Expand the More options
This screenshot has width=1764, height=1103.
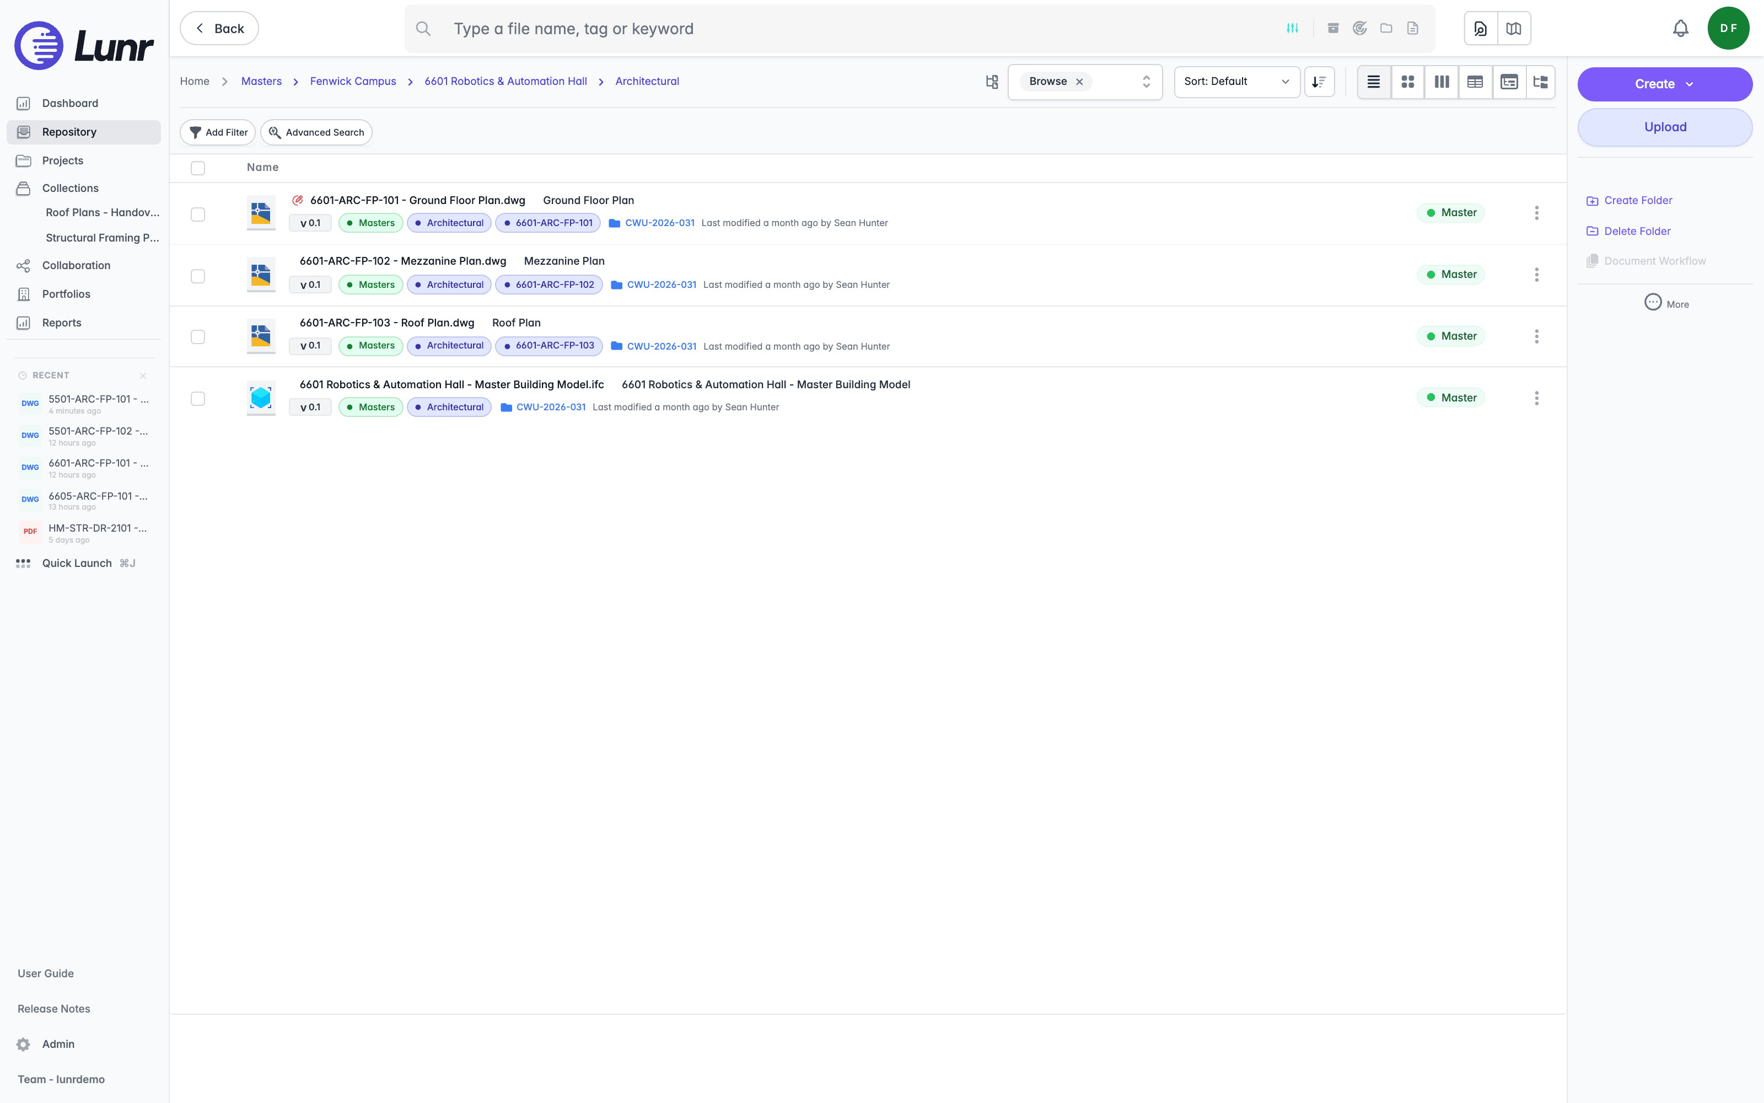pos(1665,303)
